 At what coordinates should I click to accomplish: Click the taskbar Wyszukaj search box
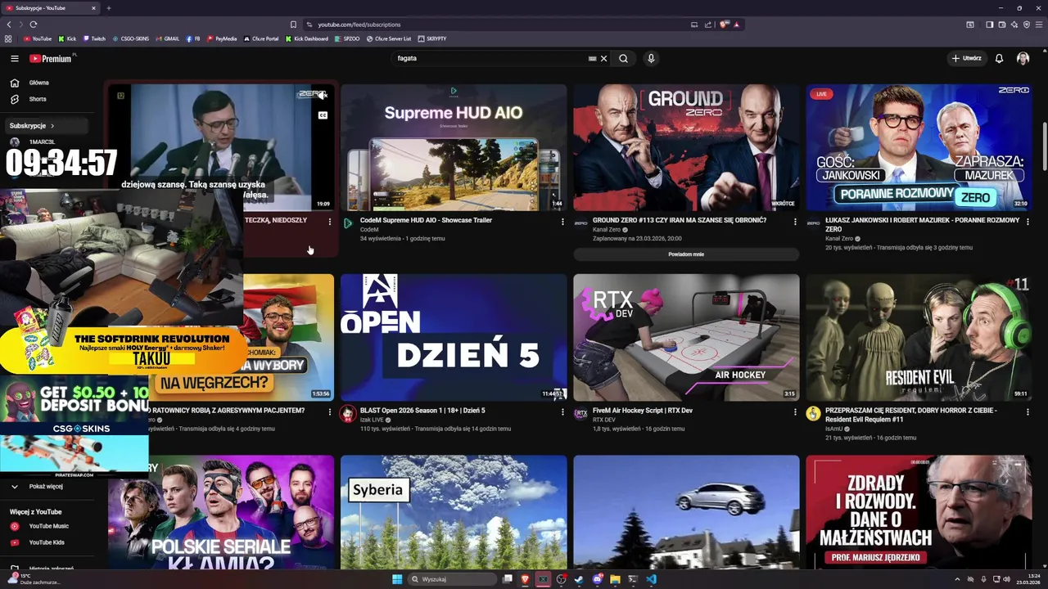[452, 579]
